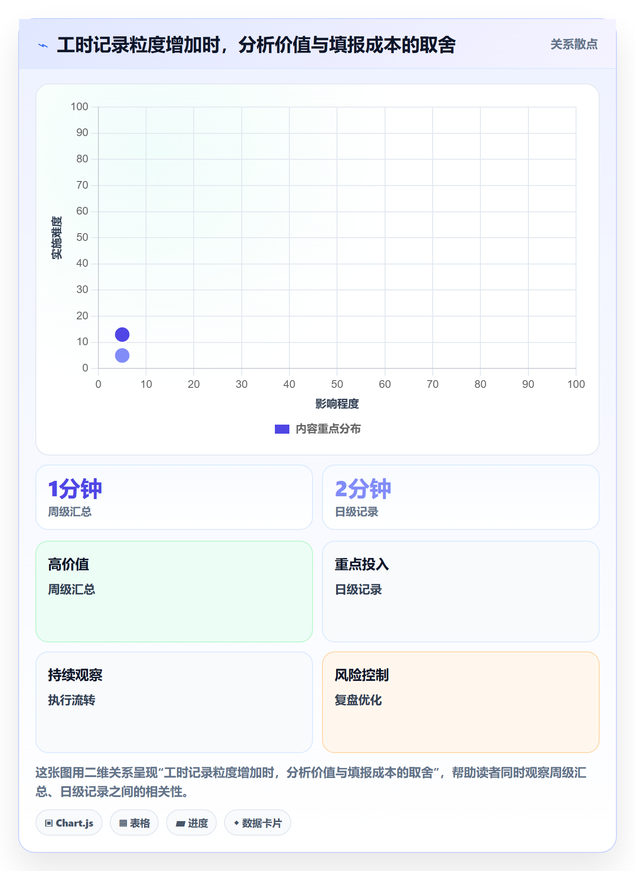Select the 重点投入 quadrant card

tap(461, 592)
